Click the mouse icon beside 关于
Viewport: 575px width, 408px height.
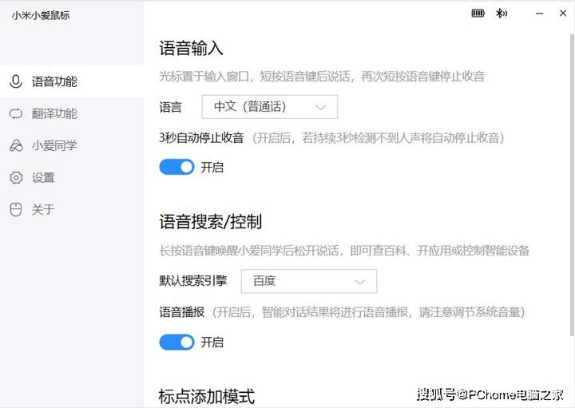tap(15, 209)
